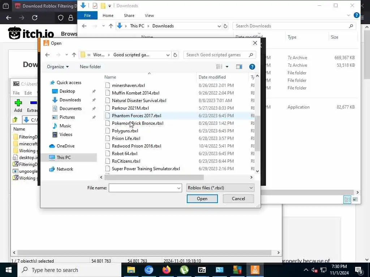Expand the File name history dropdown
The height and width of the screenshot is (277, 370).
[179, 188]
